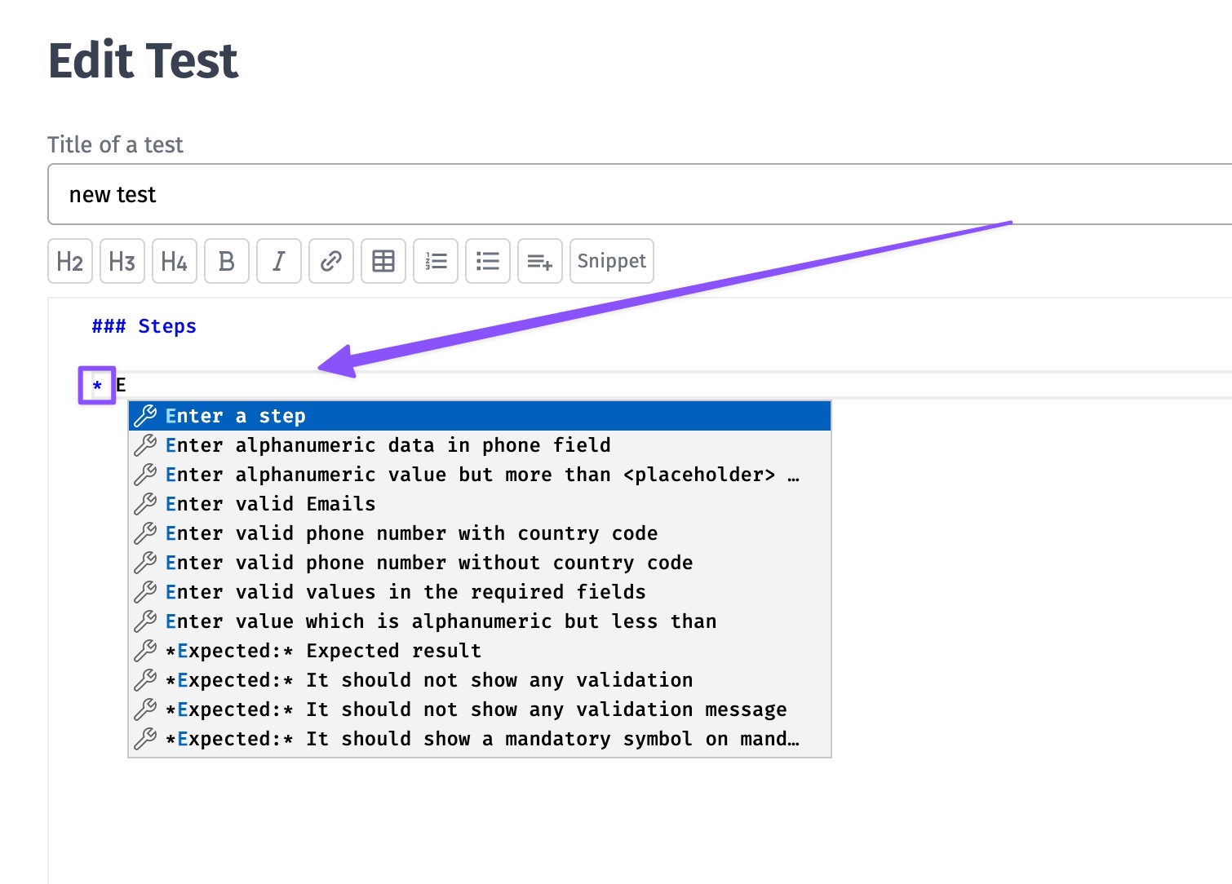The image size is (1232, 884).
Task: Open the Snippet button
Action: pyautogui.click(x=612, y=261)
